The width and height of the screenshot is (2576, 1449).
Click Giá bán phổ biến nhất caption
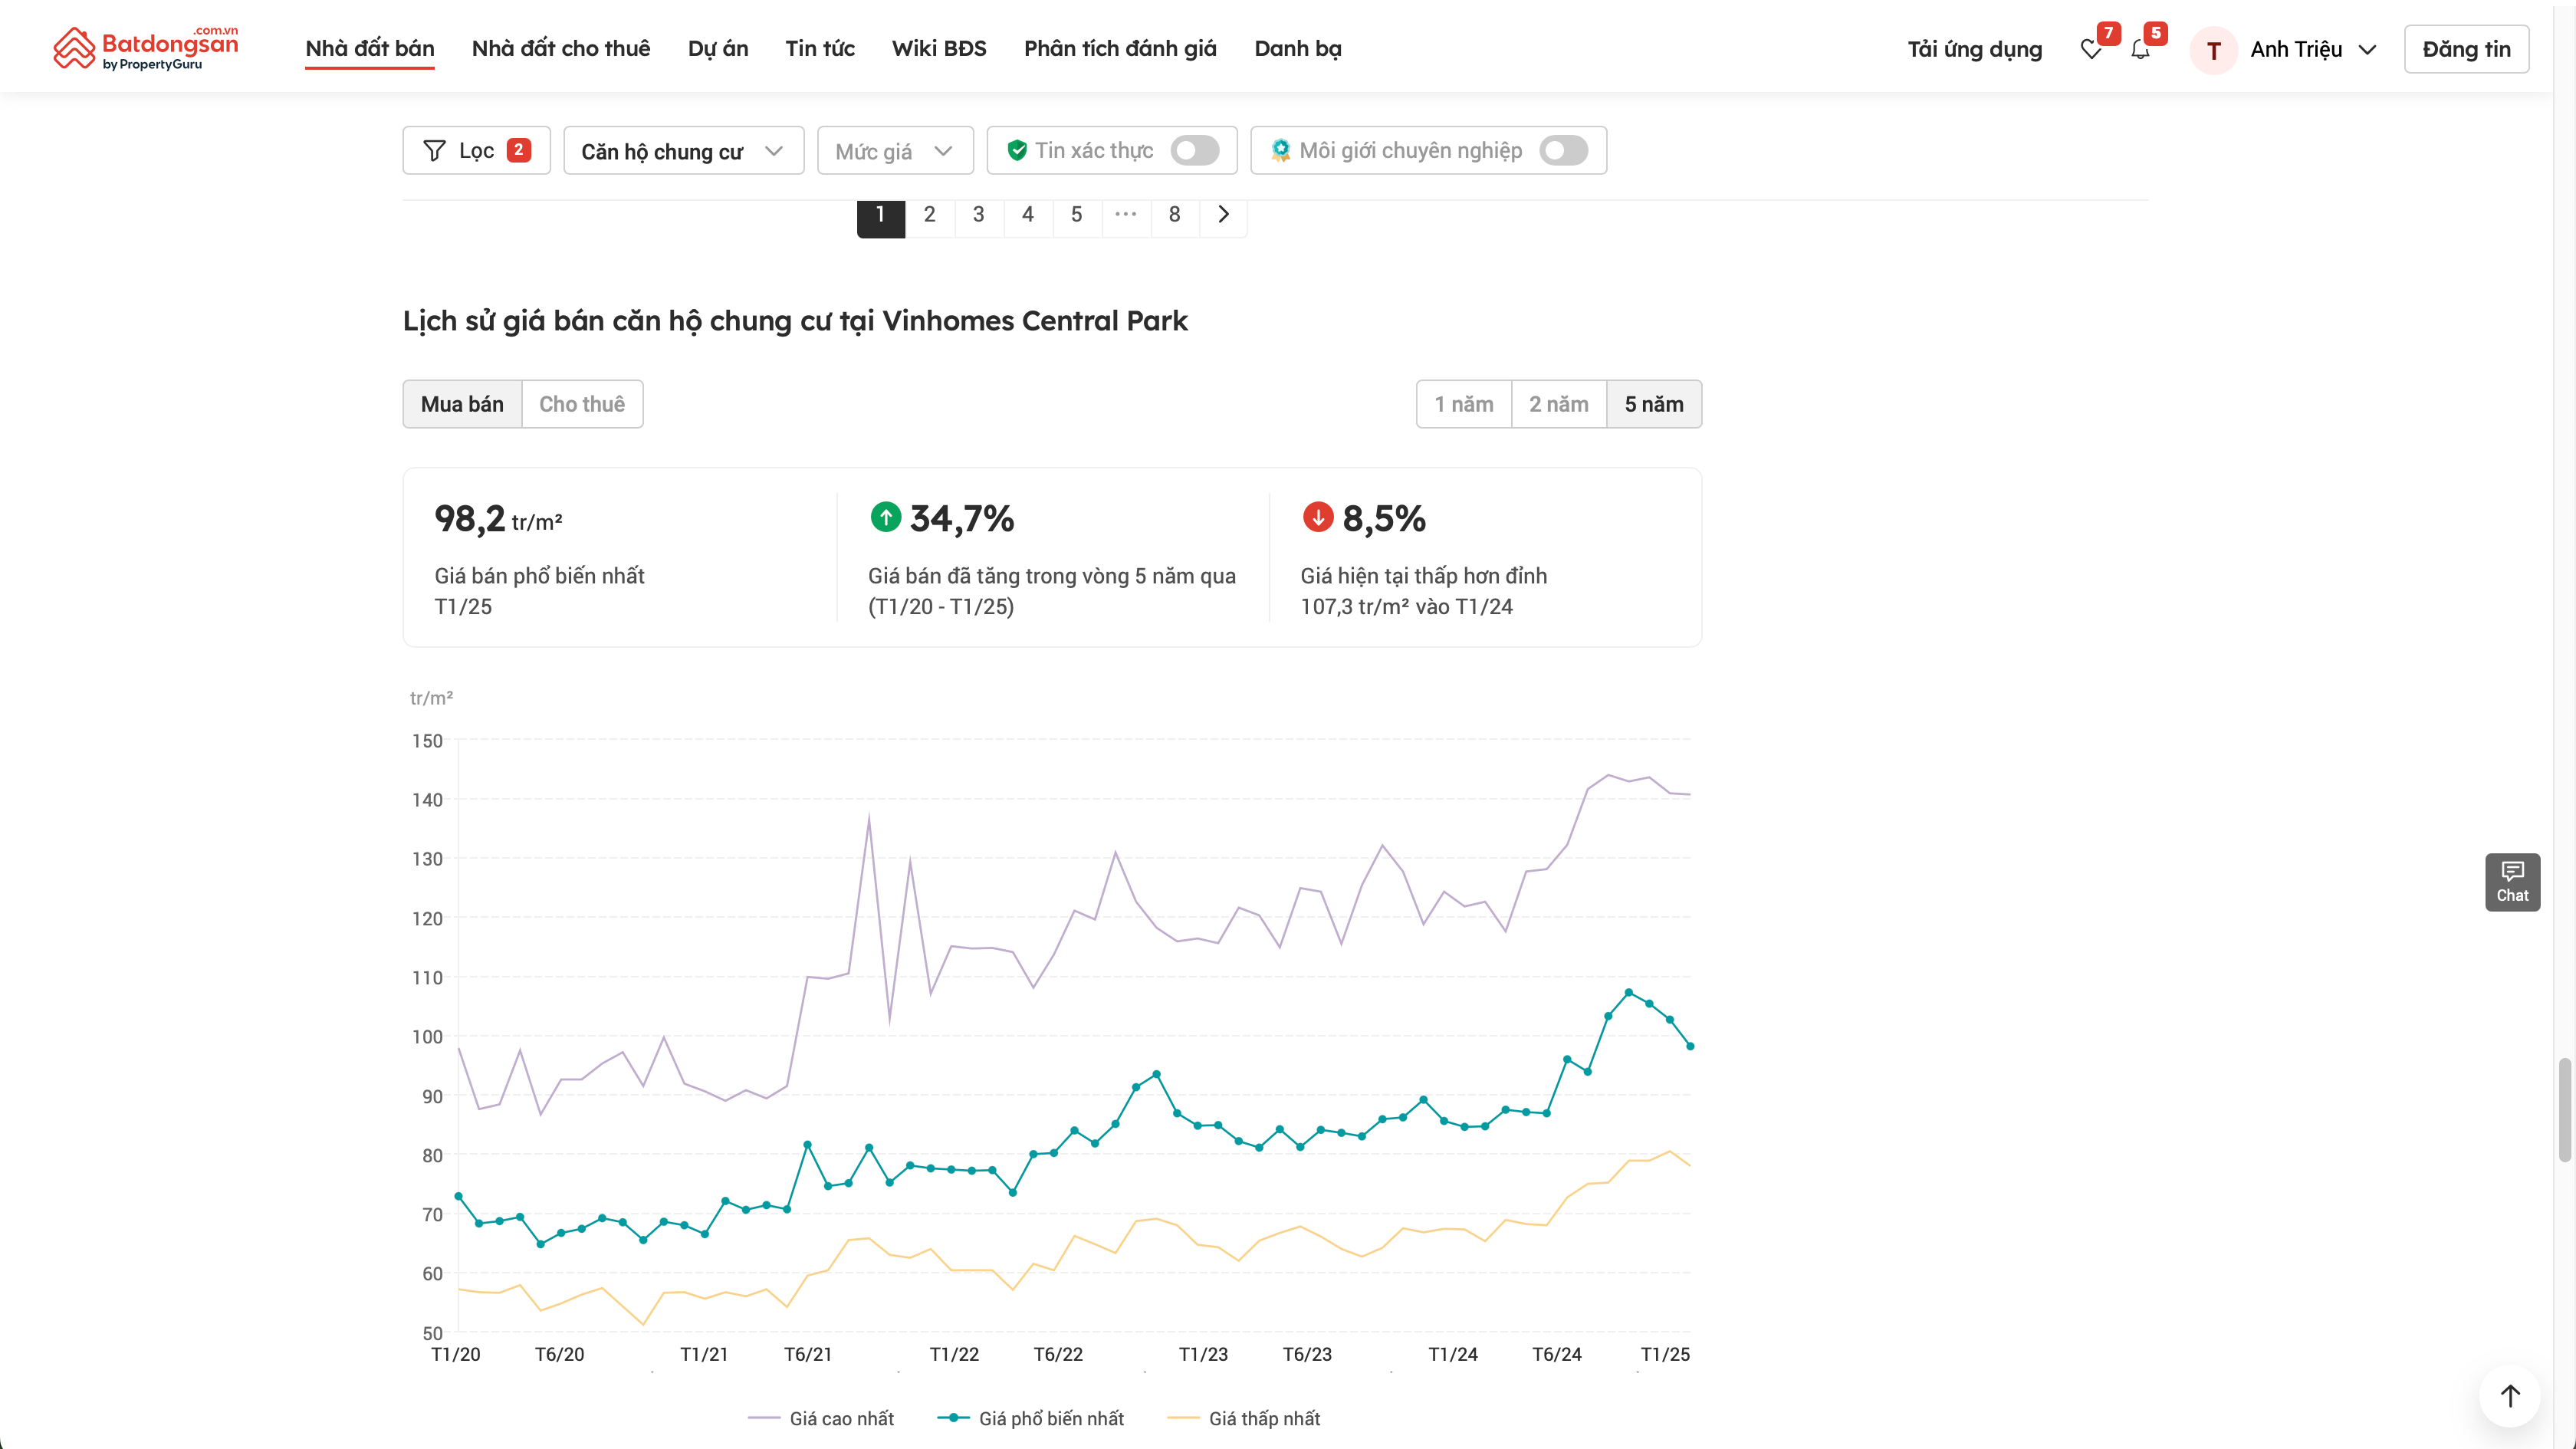(539, 576)
